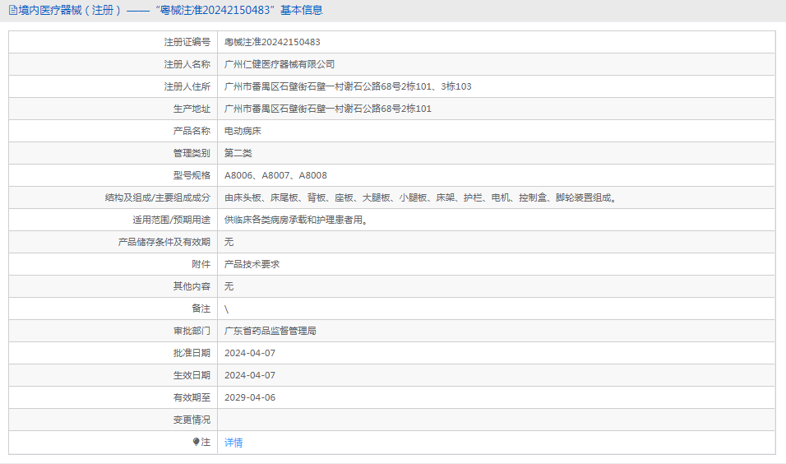Image resolution: width=786 pixels, height=464 pixels.
Task: Click the 其他内容 label
Action: tap(192, 286)
